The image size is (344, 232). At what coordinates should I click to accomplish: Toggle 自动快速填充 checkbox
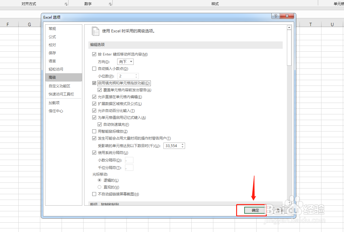[100, 125]
